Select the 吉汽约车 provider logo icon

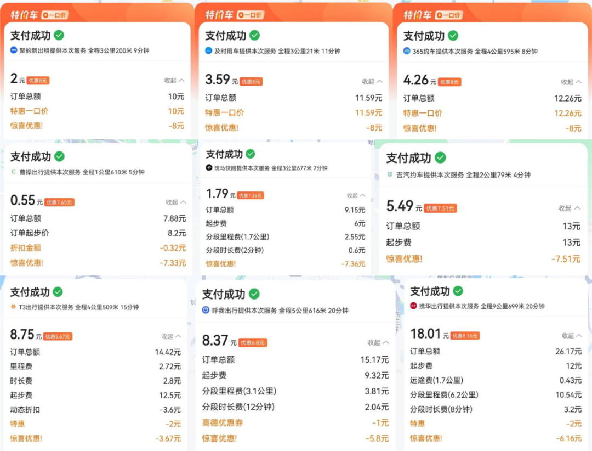[x=390, y=175]
